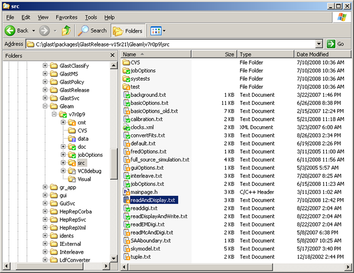Click the jobOptions folder icon in file list
The width and height of the screenshot is (354, 273).
(x=126, y=70)
